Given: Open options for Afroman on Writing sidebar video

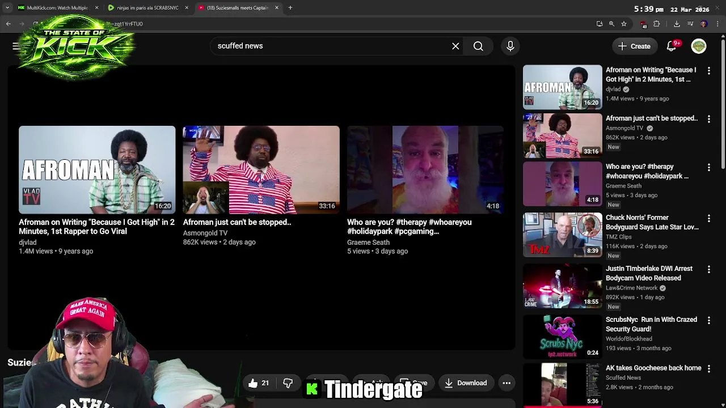Looking at the screenshot, I should click(709, 71).
